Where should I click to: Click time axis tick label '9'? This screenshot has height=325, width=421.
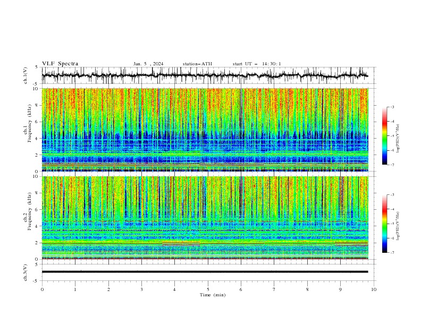[x=340, y=289]
